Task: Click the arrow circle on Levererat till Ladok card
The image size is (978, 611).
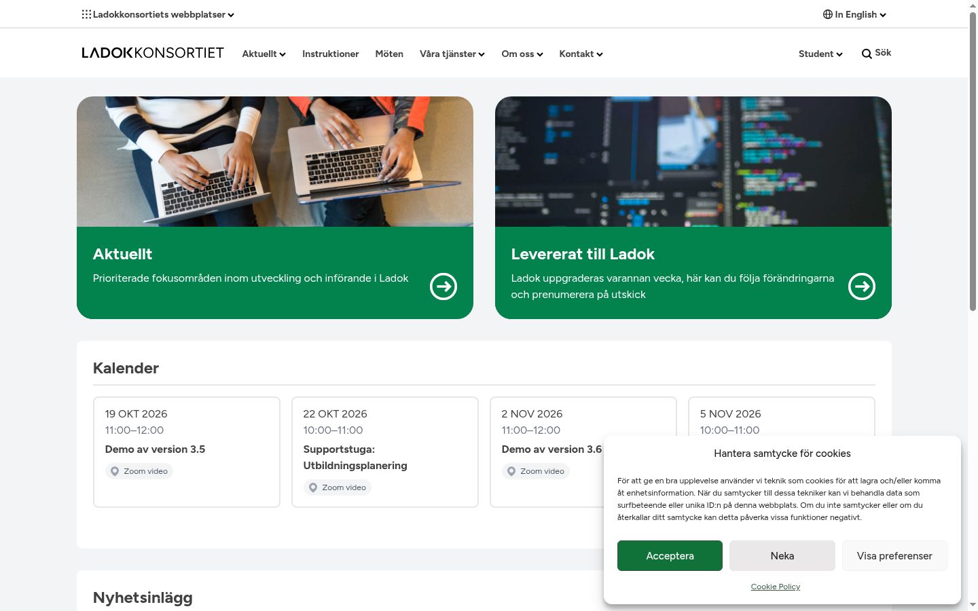Action: click(x=862, y=286)
